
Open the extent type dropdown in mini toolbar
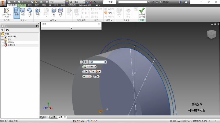[85, 62]
